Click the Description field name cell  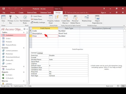pos(45,33)
